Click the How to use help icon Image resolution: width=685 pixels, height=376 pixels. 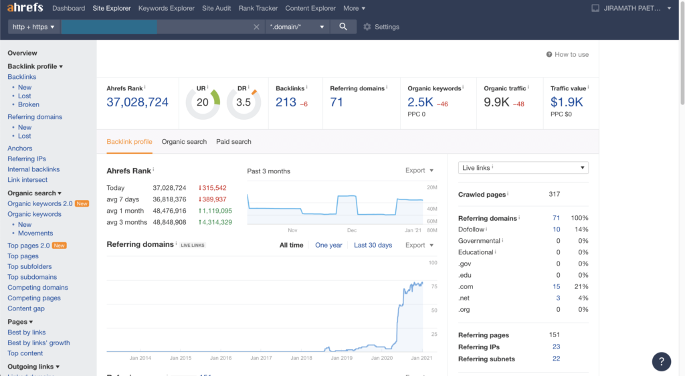point(549,55)
